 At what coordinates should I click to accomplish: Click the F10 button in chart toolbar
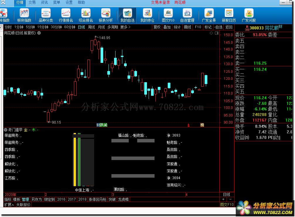[x=198, y=27]
